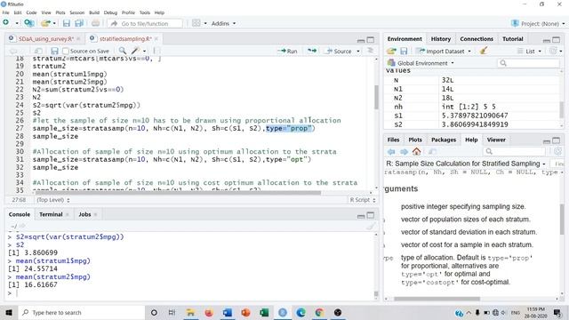Click the Windows taskbar search box
Viewport: 569px width, 320px height.
click(81, 312)
